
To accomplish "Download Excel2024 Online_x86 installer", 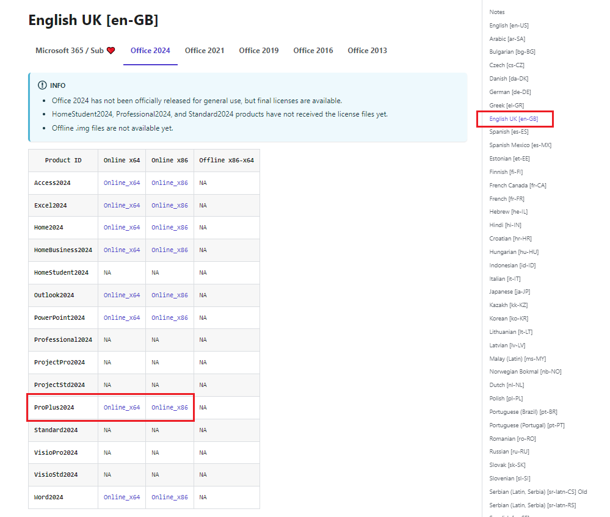I will click(x=170, y=206).
